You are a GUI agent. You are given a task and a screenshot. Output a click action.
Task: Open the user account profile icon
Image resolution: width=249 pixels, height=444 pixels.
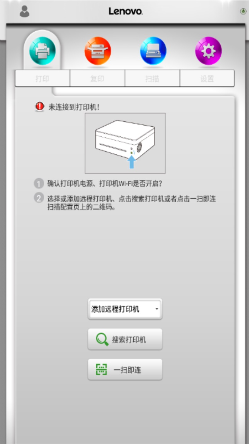pyautogui.click(x=25, y=11)
